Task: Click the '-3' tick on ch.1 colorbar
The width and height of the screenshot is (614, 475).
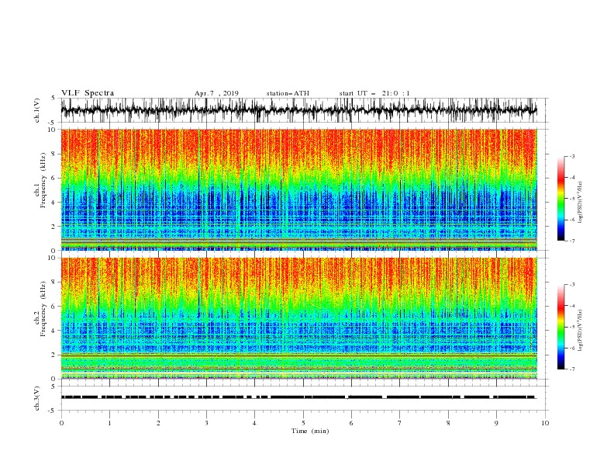Action: pos(572,156)
